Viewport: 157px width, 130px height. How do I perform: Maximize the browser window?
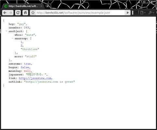(x=144, y=2)
